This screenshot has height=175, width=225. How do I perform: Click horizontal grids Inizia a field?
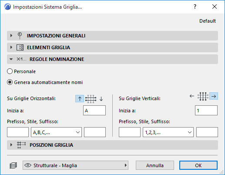[94, 111]
